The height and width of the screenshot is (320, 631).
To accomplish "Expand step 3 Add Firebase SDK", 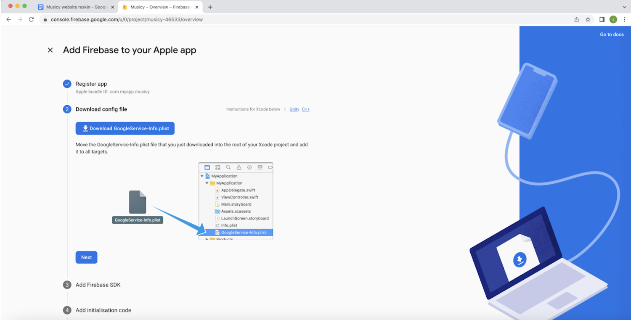I will (x=98, y=285).
